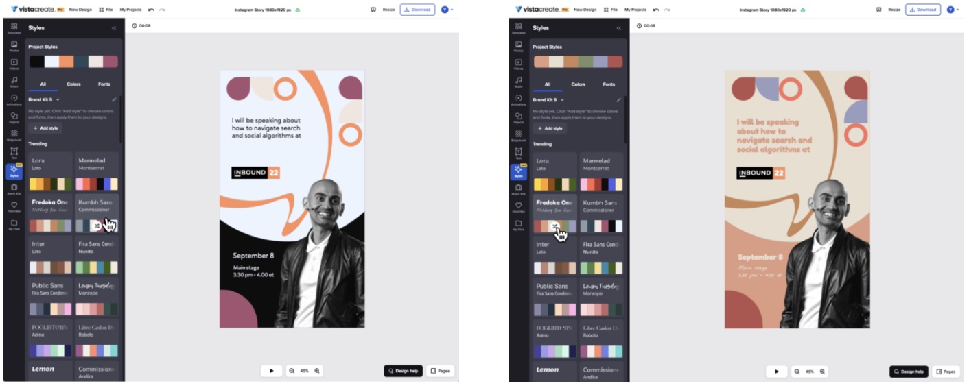
Task: Zoom in on the canvas in right window
Action: tap(822, 371)
